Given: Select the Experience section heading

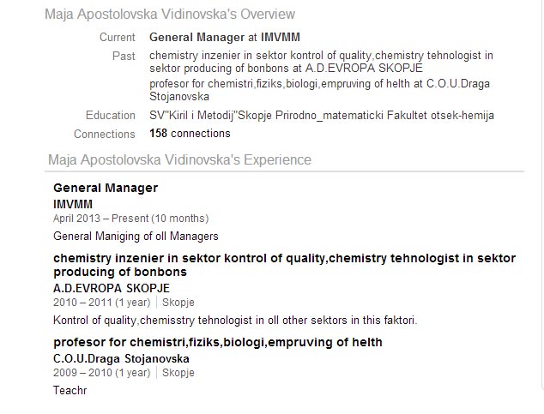Looking at the screenshot, I should pyautogui.click(x=179, y=159).
